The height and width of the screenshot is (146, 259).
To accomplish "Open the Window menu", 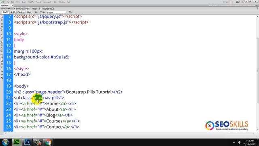I will point(62,2).
